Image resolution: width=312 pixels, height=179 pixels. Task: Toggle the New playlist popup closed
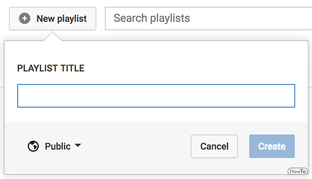point(53,18)
